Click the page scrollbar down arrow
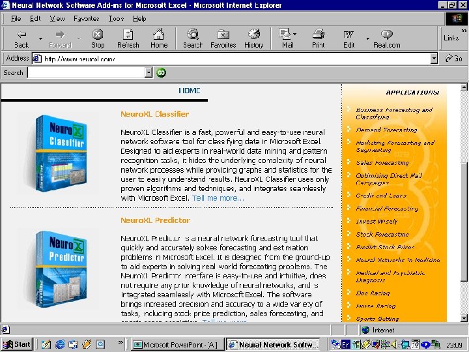The height and width of the screenshot is (352, 469). [x=464, y=318]
